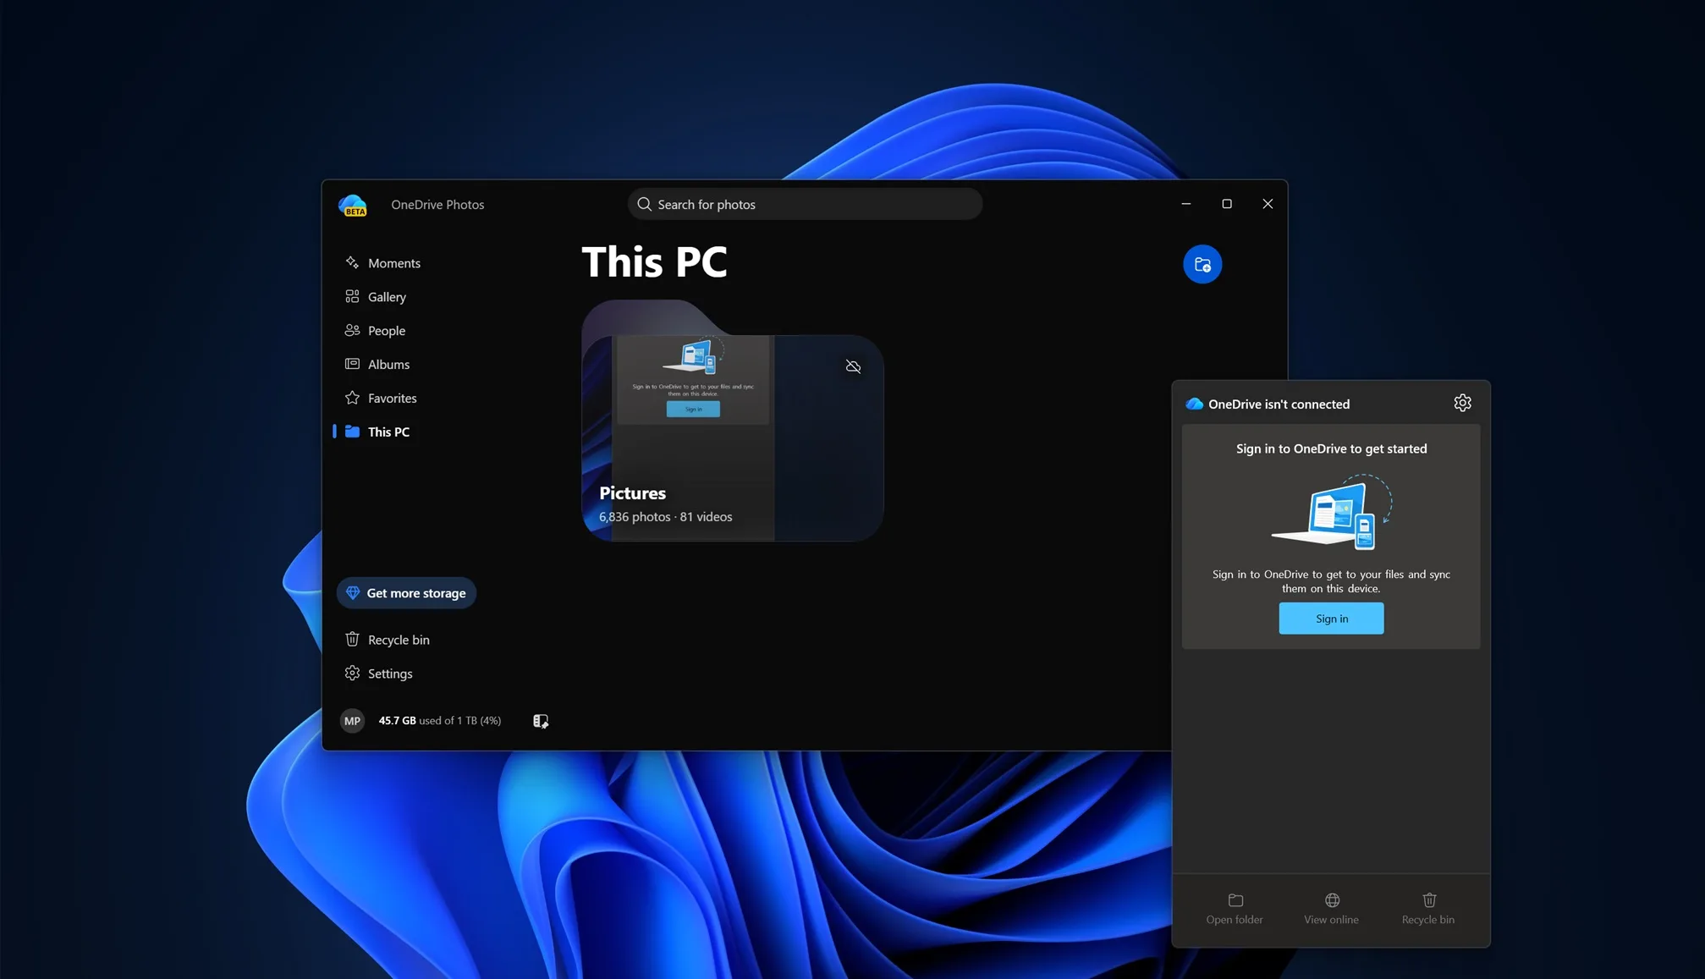Screen dimensions: 1705x979
Task: Click OneDrive isn't connected title text
Action: pyautogui.click(x=1279, y=404)
